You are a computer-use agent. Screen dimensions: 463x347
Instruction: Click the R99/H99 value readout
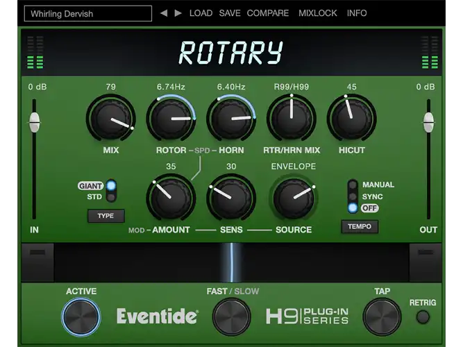(x=292, y=87)
